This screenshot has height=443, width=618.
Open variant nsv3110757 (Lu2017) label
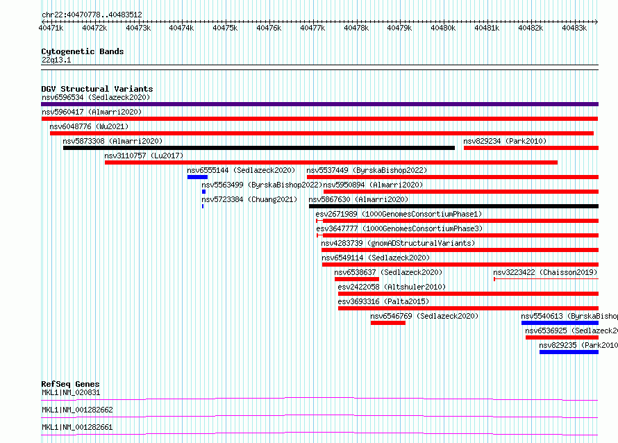pos(144,156)
